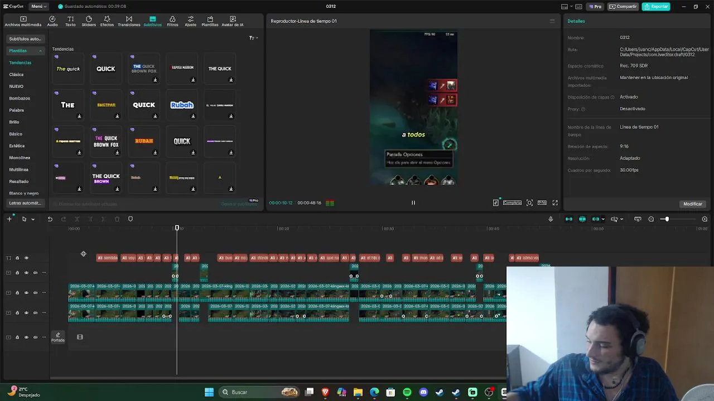Open the Audio tab

(52, 21)
